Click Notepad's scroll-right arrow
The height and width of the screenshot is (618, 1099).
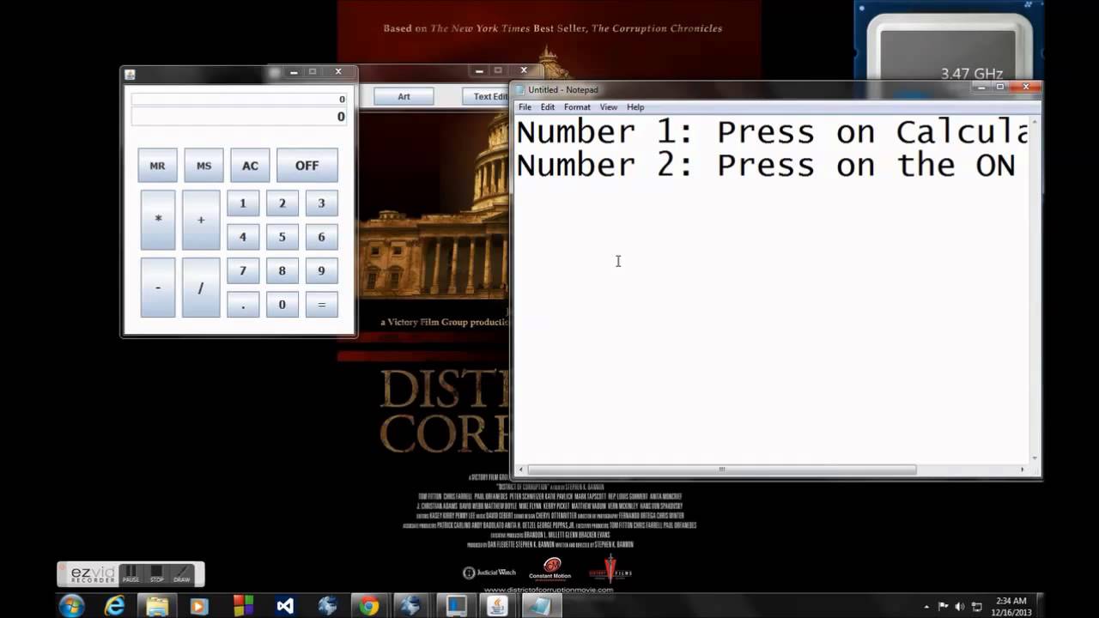1022,470
